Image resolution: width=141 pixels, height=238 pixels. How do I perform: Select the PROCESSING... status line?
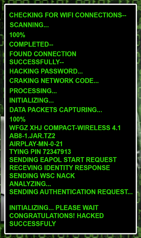tap(33, 91)
